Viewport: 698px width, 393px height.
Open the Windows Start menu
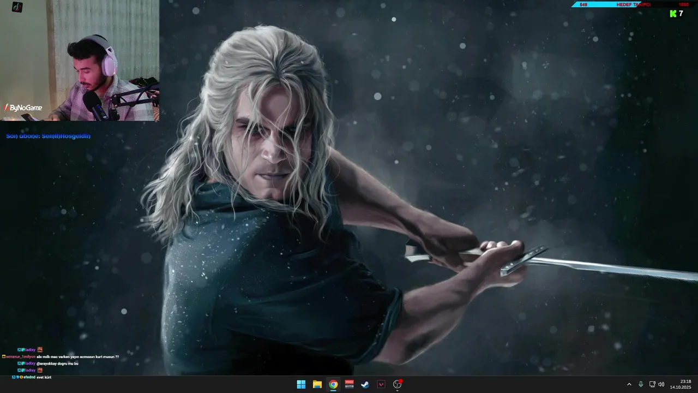(x=301, y=384)
